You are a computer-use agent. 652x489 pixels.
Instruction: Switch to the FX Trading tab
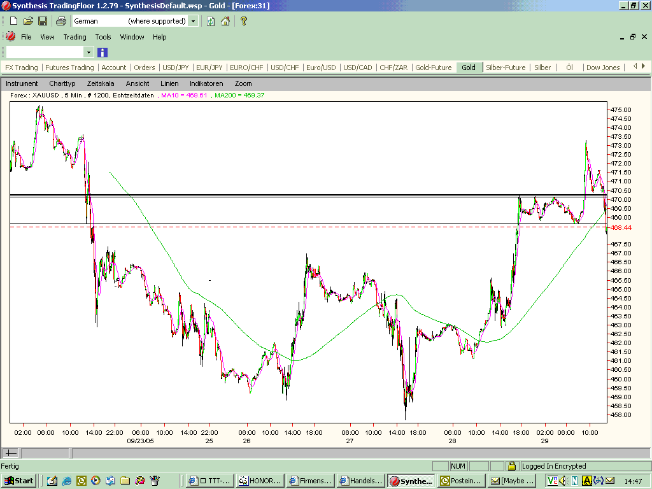[x=22, y=67]
